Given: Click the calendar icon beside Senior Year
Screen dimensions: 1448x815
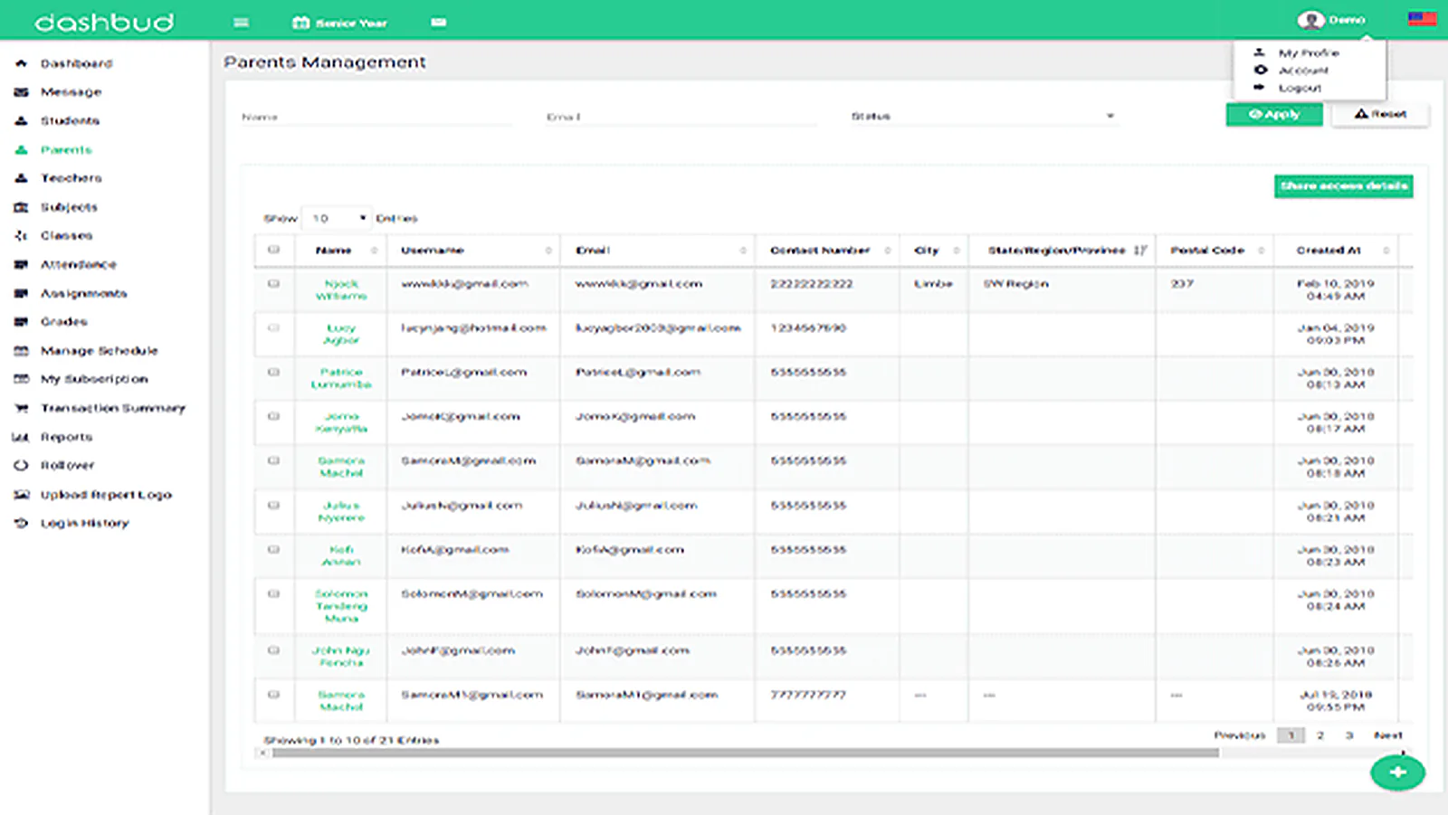Looking at the screenshot, I should [x=301, y=23].
